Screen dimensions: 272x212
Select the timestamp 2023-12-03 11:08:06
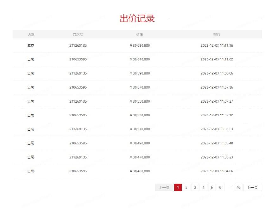217,73
